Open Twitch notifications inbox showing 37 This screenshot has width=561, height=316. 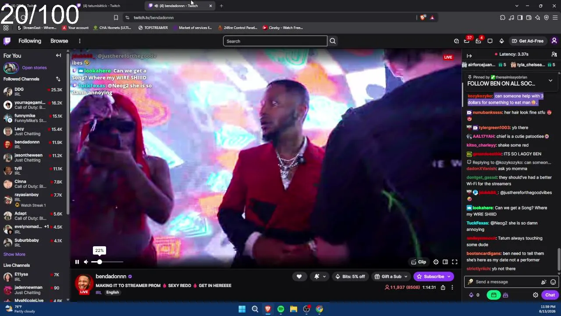[x=467, y=40]
